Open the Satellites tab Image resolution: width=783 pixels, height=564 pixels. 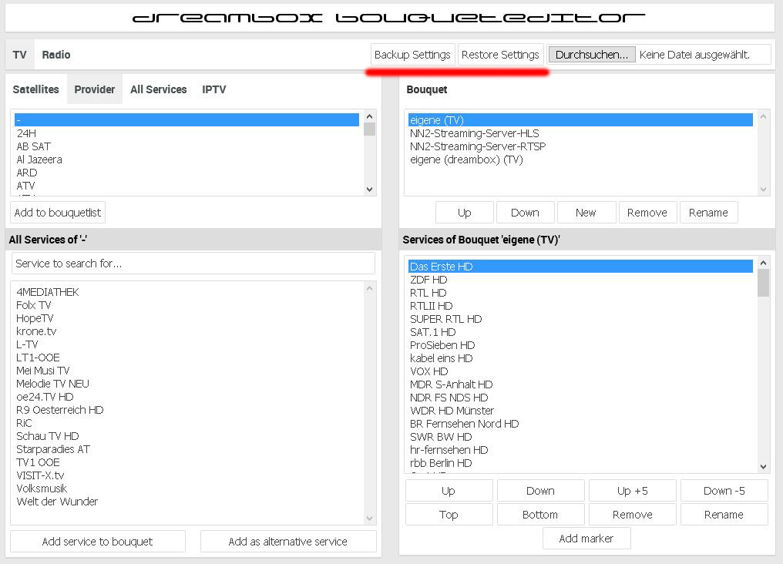point(36,89)
